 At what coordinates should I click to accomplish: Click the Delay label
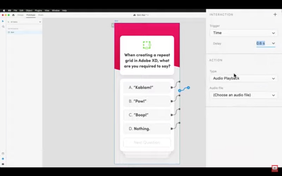(x=217, y=43)
